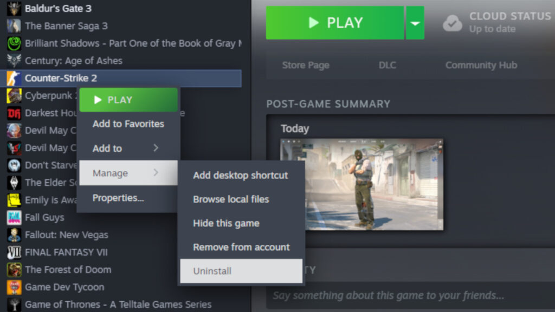The width and height of the screenshot is (555, 312).
Task: Switch to the Community Hub tab
Action: (481, 65)
